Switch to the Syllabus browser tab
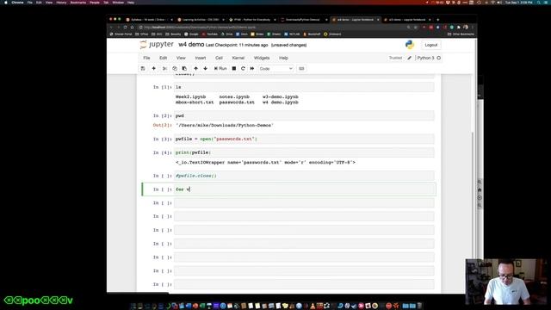Viewport: 551px width, 310px height. click(147, 20)
